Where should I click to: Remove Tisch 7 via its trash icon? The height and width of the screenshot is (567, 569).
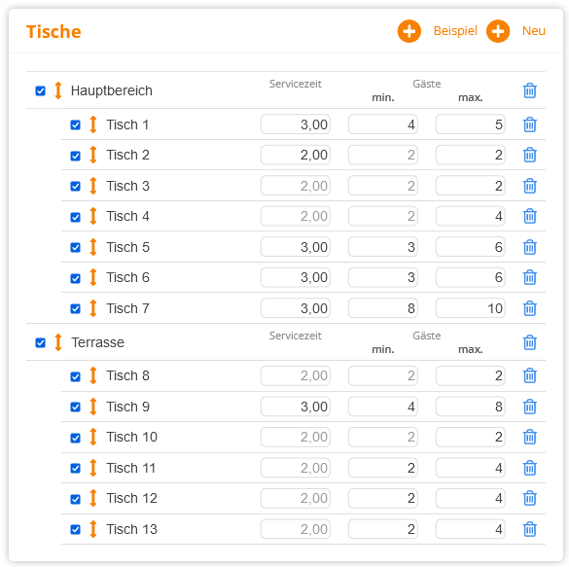529,308
